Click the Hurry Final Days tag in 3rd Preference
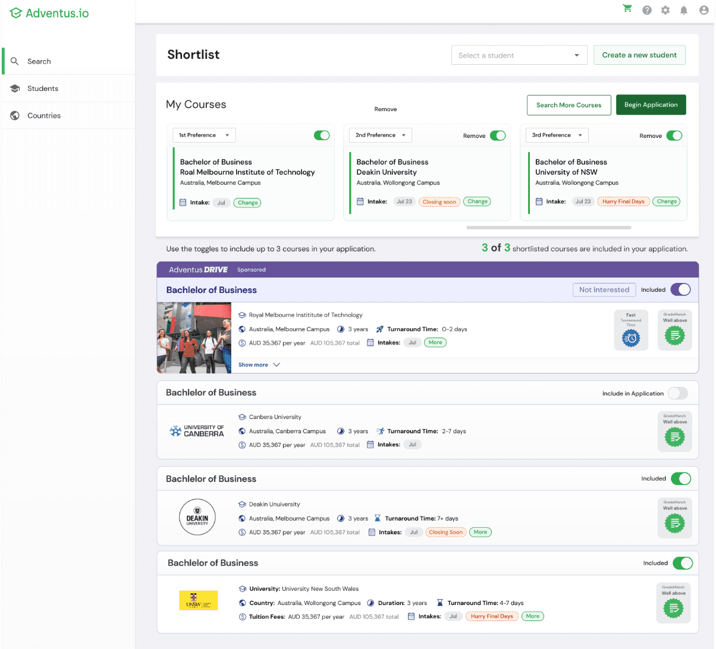Viewport: 716px width, 649px height. 623,201
